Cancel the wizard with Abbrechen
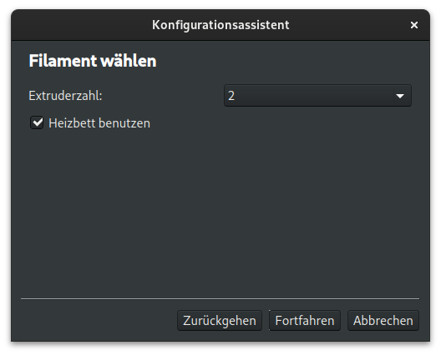Image resolution: width=441 pixels, height=355 pixels. point(383,321)
